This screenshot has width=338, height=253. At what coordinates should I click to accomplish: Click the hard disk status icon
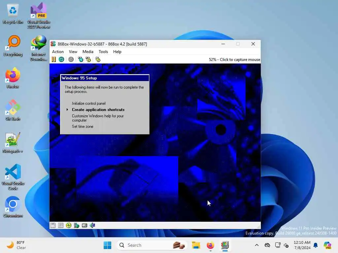(84, 225)
